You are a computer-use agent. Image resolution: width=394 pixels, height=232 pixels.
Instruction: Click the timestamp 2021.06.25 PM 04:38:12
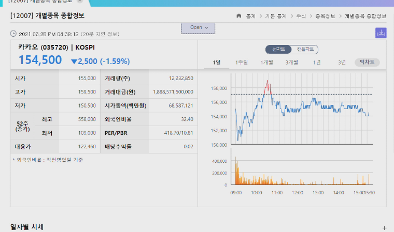coord(49,34)
